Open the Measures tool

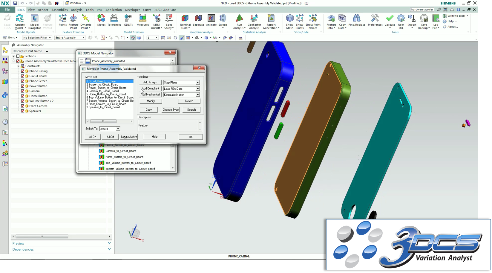pos(142,20)
